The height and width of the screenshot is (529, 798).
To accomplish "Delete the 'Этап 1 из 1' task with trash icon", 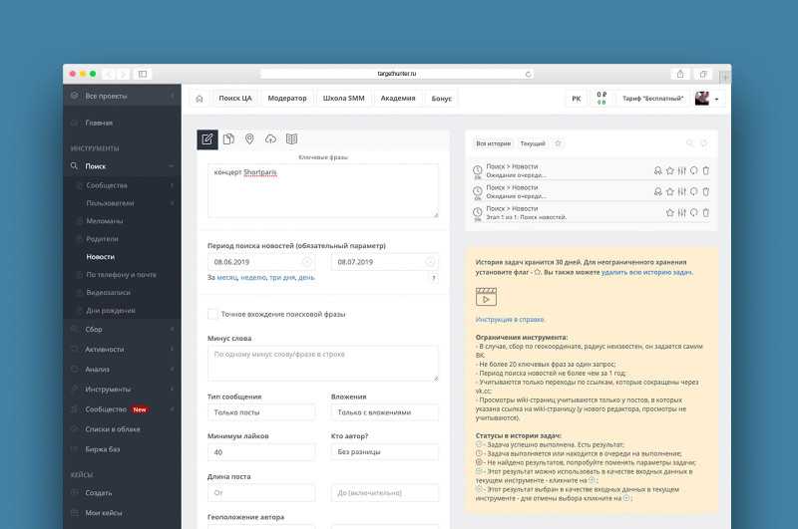I will pyautogui.click(x=706, y=213).
